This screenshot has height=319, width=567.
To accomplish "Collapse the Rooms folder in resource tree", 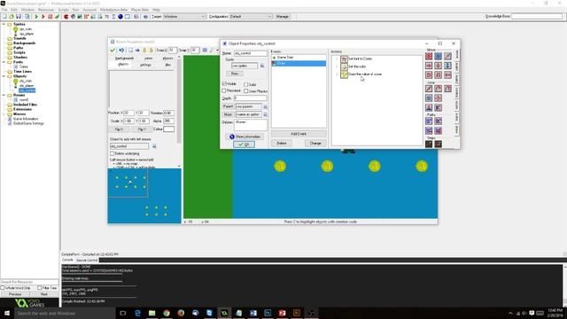I will (4, 95).
